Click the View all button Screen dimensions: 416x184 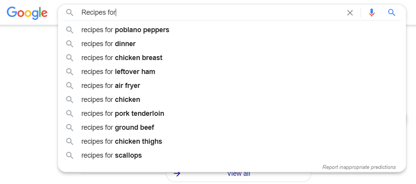click(238, 174)
